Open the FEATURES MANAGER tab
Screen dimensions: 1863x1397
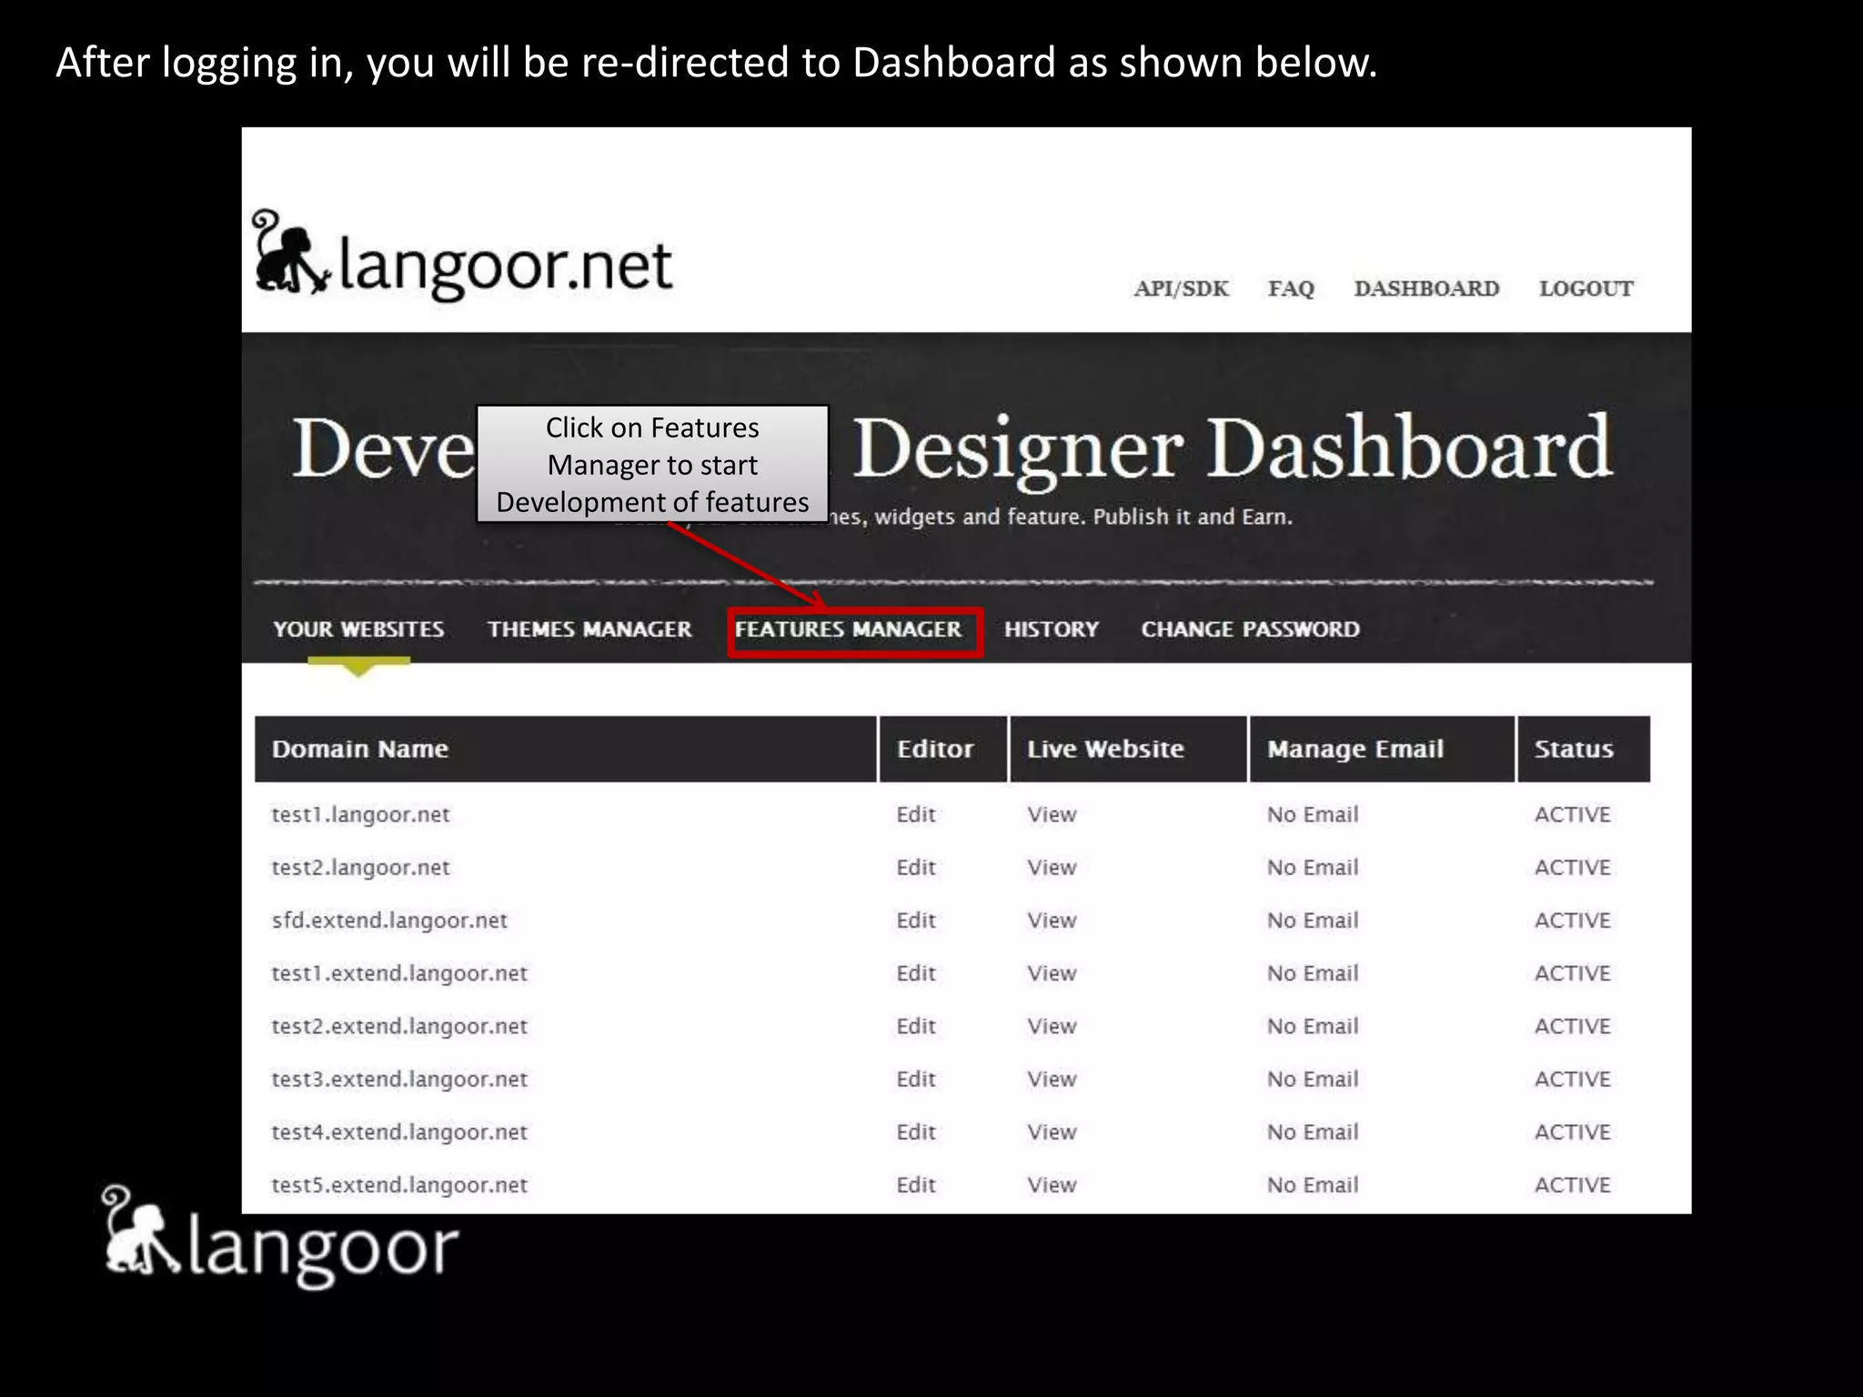[x=848, y=629]
